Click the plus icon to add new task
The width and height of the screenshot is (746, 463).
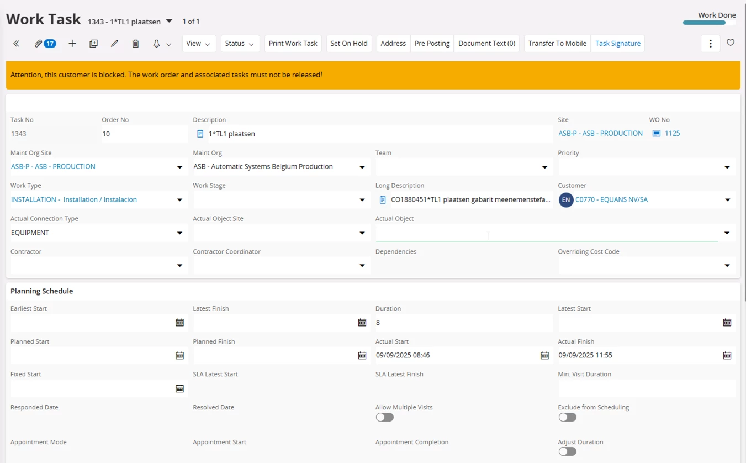pyautogui.click(x=72, y=44)
